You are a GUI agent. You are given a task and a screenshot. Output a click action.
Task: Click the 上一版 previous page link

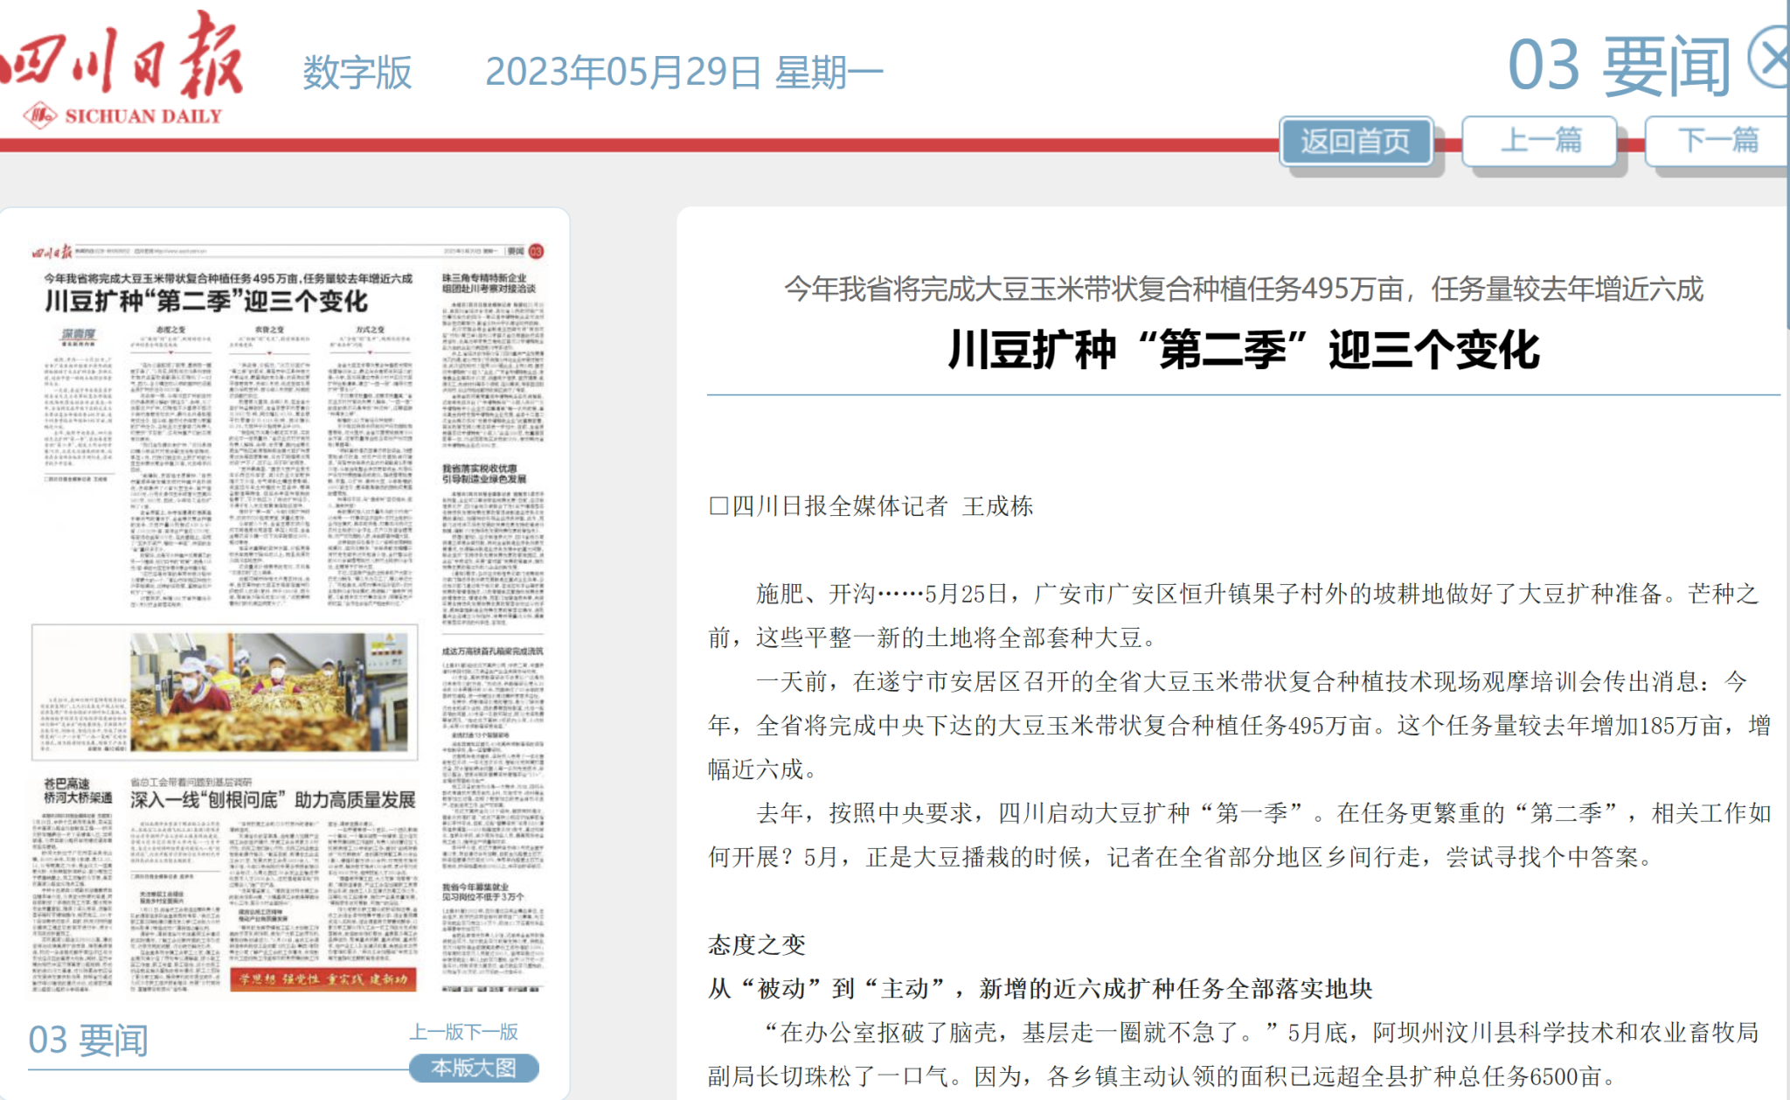(x=436, y=1032)
